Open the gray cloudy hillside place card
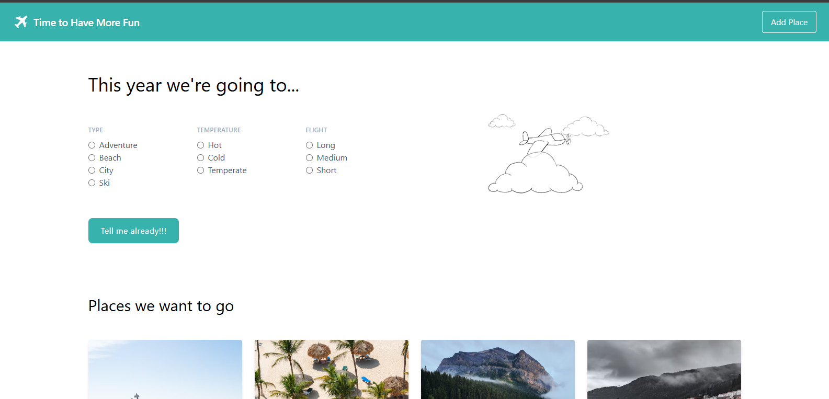This screenshot has width=829, height=399. point(664,369)
